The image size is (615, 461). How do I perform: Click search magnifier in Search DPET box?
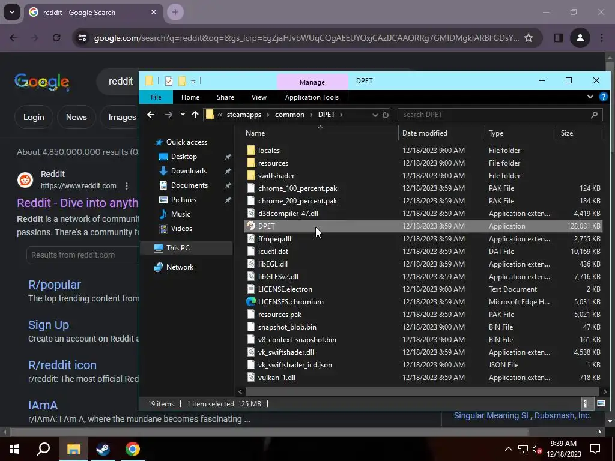[594, 115]
